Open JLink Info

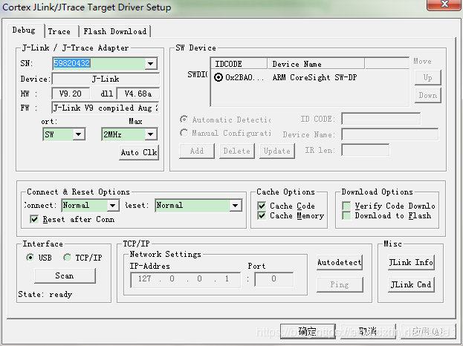click(411, 263)
